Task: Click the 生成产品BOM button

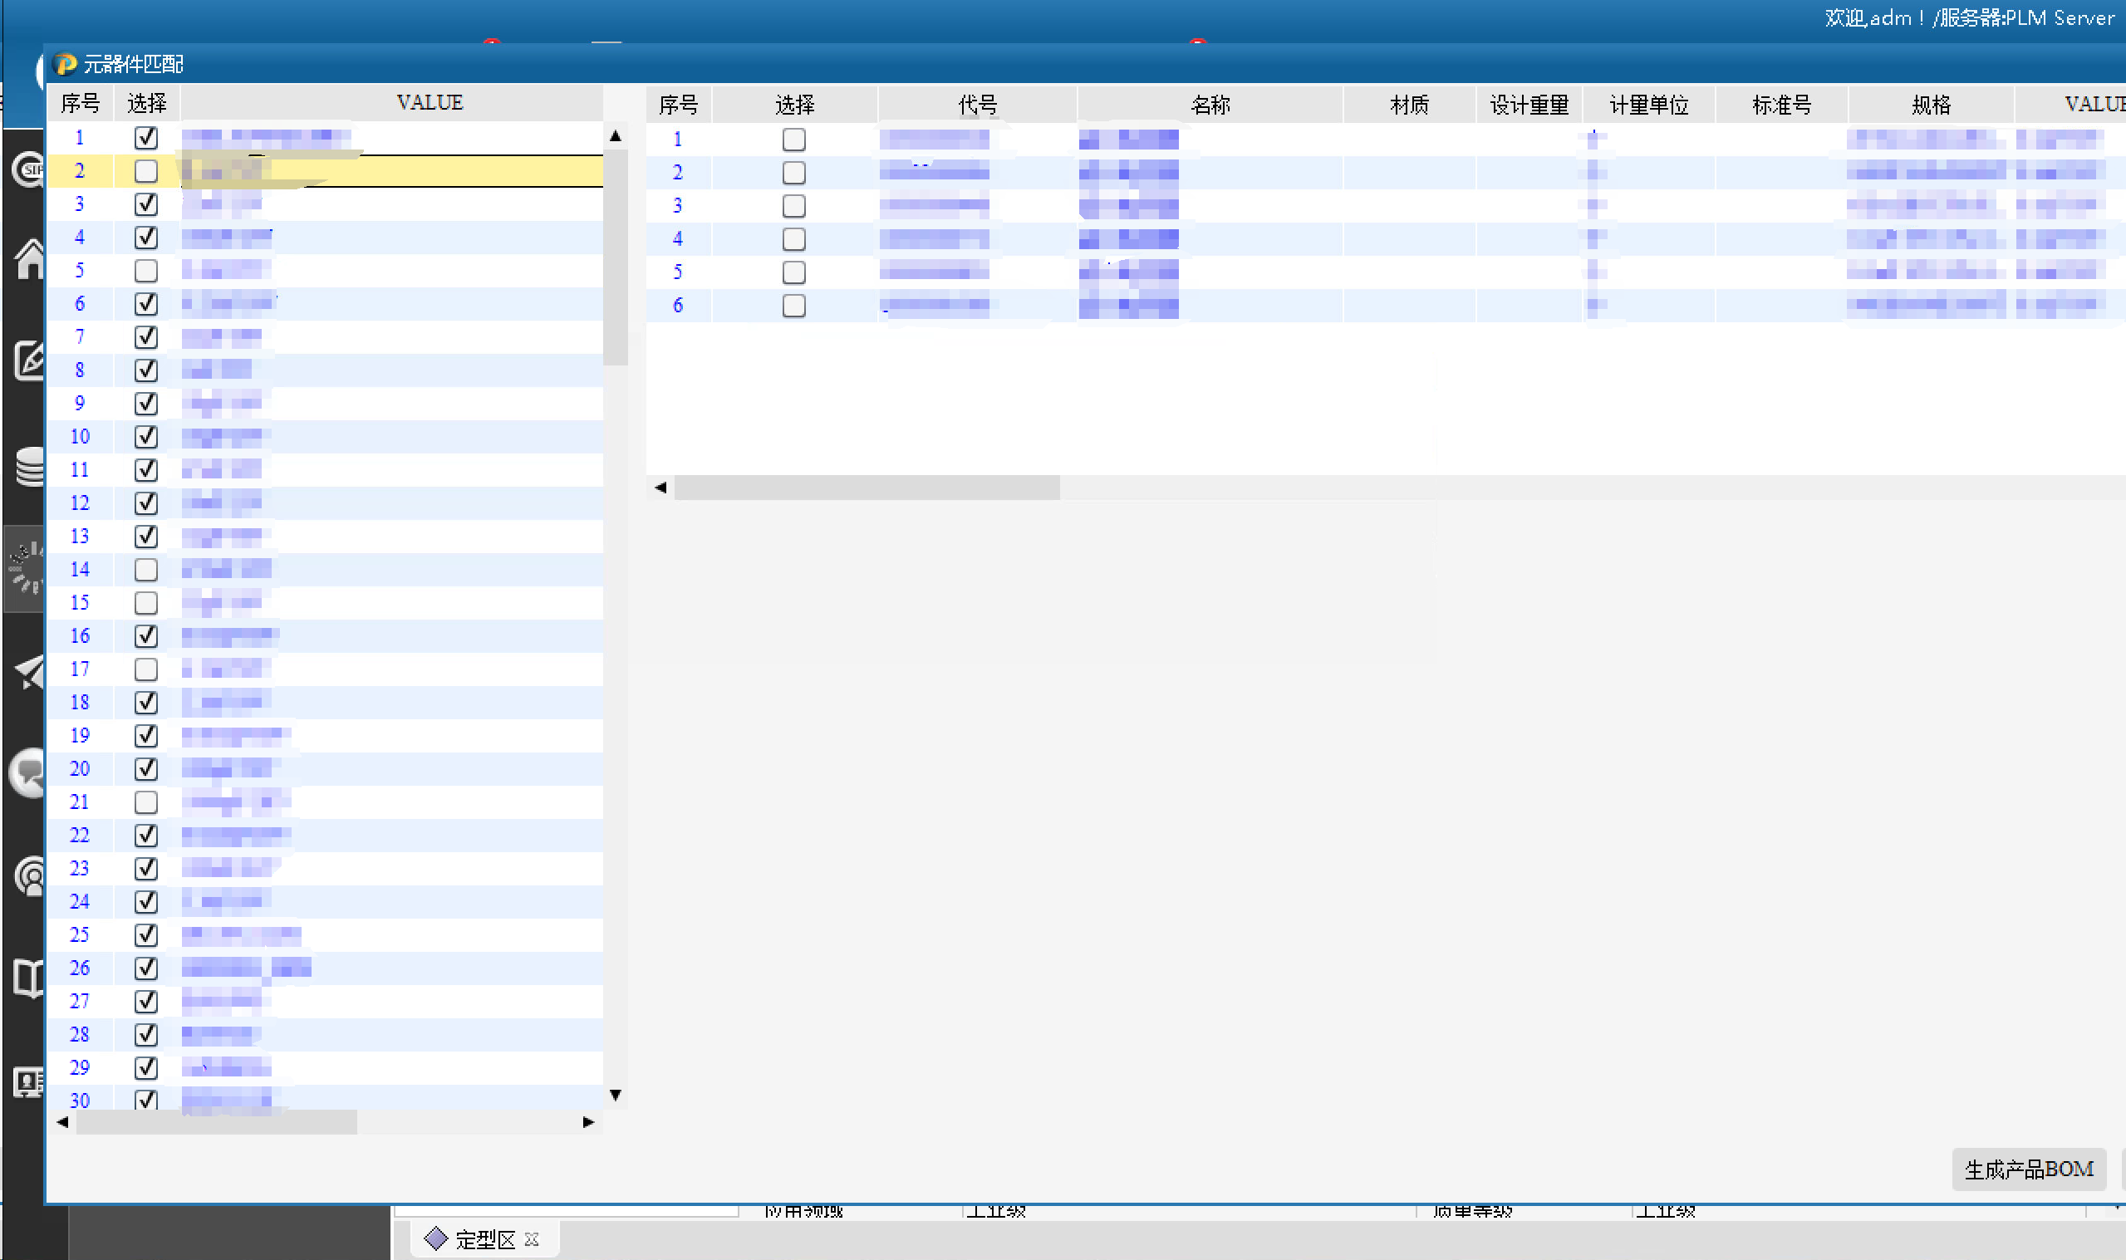Action: pos(2028,1169)
